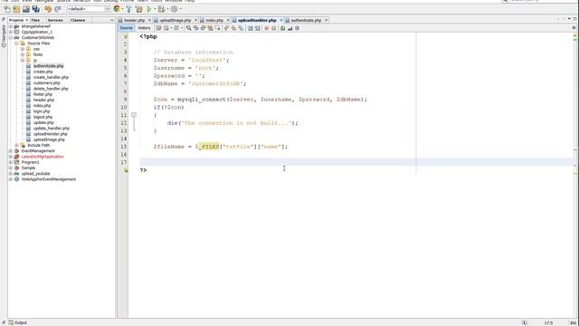
Task: Click the Shift Line Right icon
Action: pos(257,28)
